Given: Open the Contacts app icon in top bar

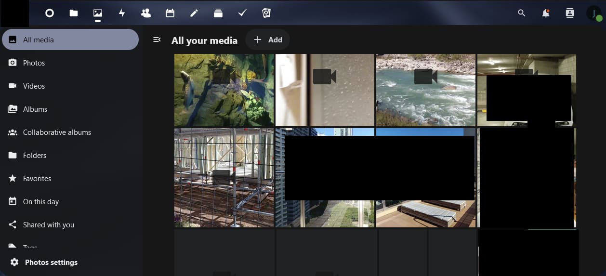Looking at the screenshot, I should click(x=146, y=13).
